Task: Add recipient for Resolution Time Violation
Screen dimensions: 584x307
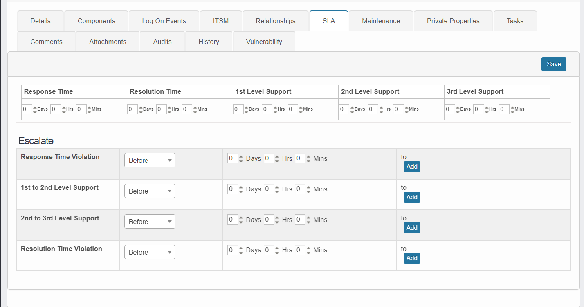Action: coord(412,258)
